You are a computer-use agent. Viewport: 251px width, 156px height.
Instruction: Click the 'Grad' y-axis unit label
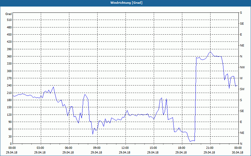8,14
